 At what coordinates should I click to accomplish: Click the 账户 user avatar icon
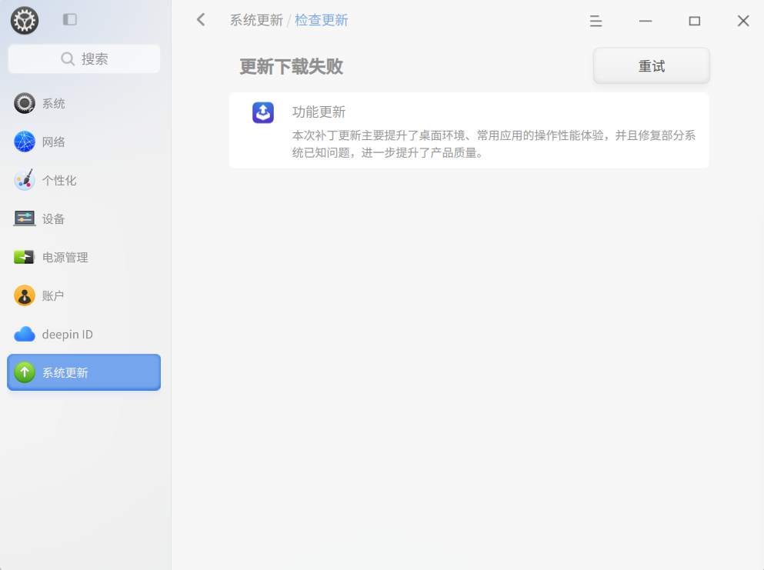(25, 295)
